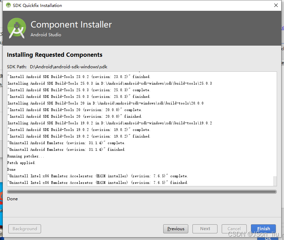Click the 'Installing Requested Components' heading
The height and width of the screenshot is (240, 284).
[55, 55]
